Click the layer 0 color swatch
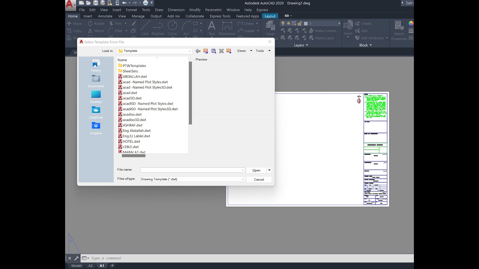479x269 pixels. (x=306, y=24)
